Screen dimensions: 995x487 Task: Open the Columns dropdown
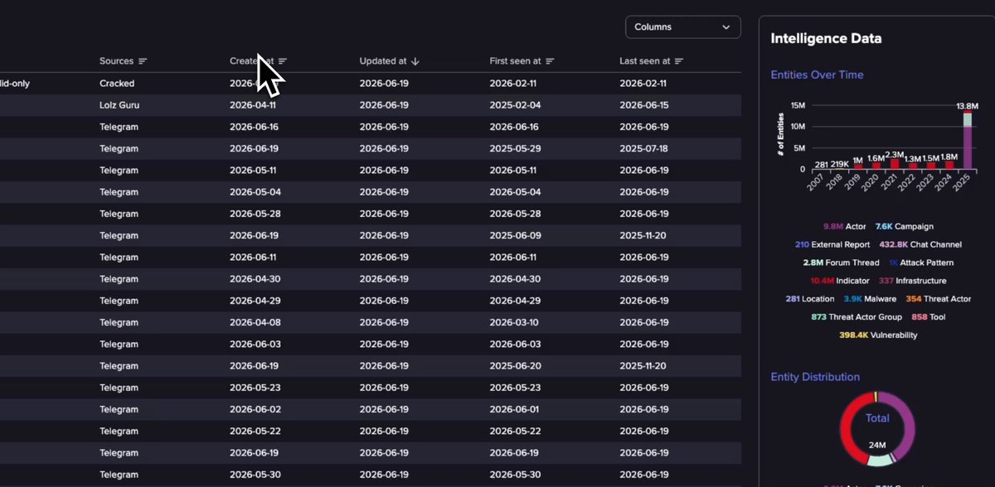point(682,27)
